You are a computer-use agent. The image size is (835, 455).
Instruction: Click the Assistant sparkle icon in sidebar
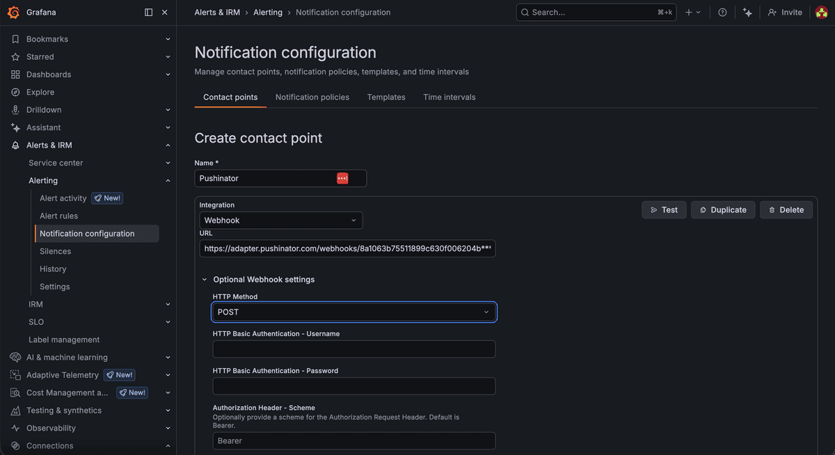coord(15,127)
